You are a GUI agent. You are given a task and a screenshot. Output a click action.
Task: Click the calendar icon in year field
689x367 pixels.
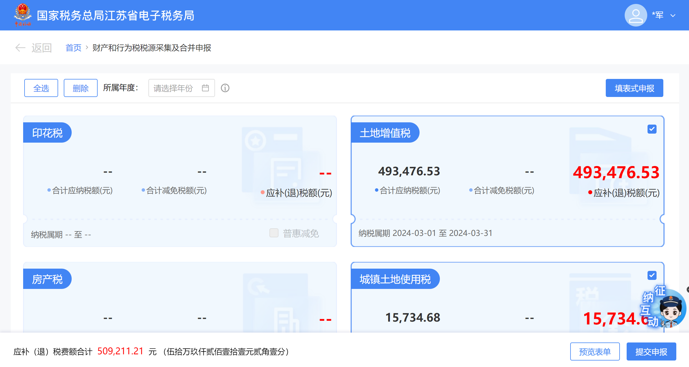[205, 88]
